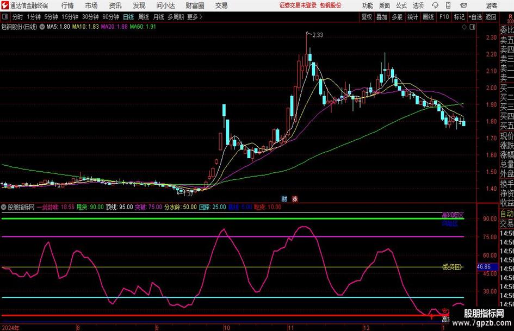Open the 公式 menu

pyautogui.click(x=401, y=5)
